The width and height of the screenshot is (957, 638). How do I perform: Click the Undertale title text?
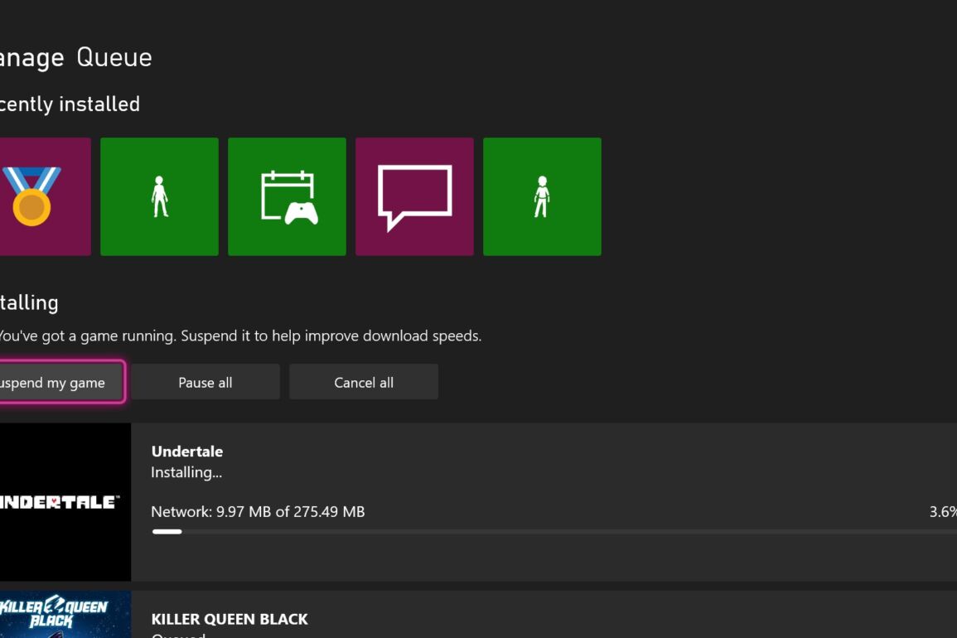pyautogui.click(x=186, y=452)
